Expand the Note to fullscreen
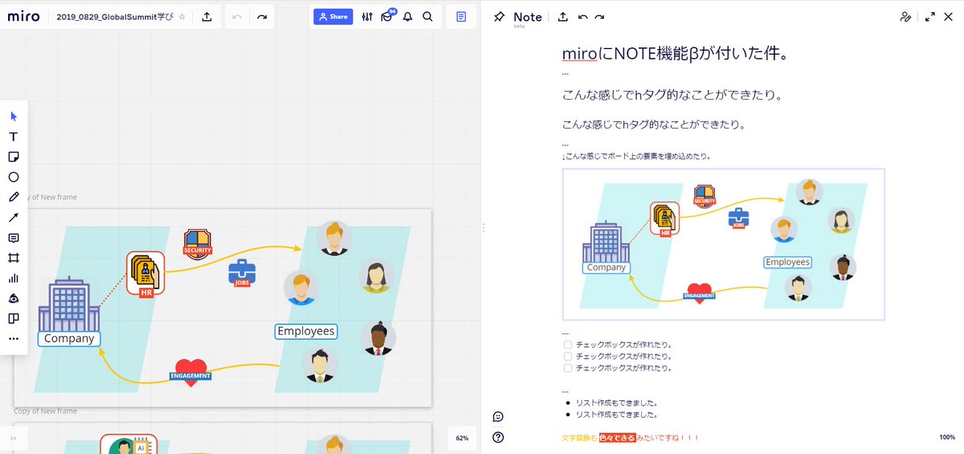Image resolution: width=964 pixels, height=454 pixels. click(930, 16)
